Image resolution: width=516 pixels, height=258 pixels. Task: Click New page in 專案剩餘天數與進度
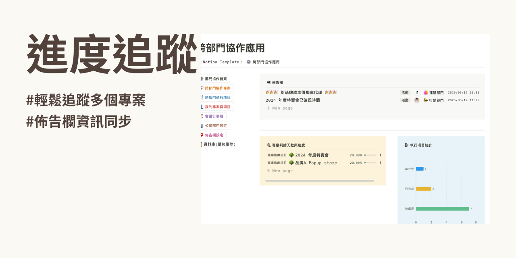(x=280, y=171)
